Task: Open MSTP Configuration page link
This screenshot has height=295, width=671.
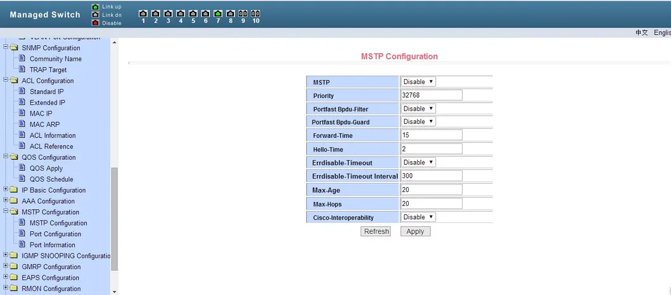Action: pyautogui.click(x=58, y=223)
